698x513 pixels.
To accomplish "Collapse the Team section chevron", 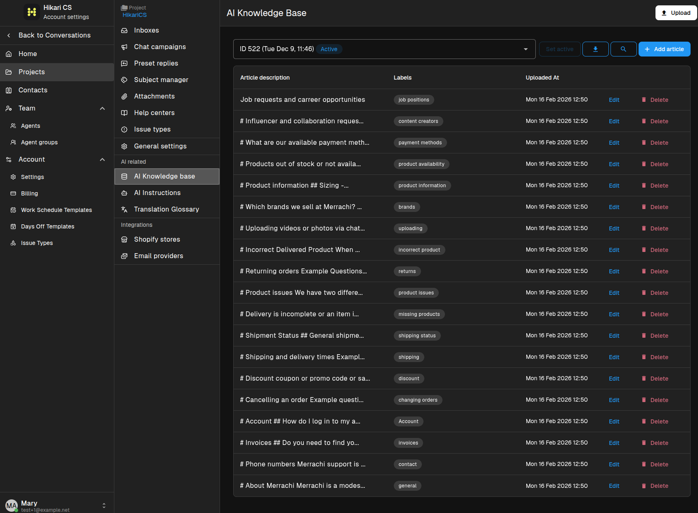I will (x=102, y=108).
